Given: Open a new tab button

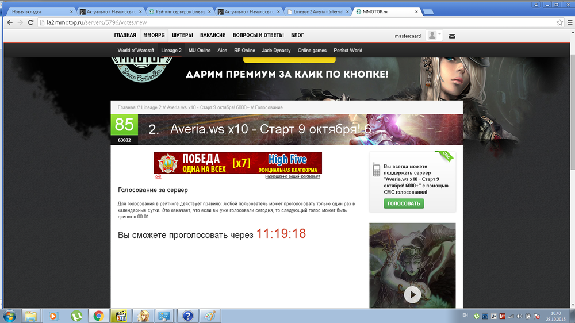Looking at the screenshot, I should [x=428, y=11].
